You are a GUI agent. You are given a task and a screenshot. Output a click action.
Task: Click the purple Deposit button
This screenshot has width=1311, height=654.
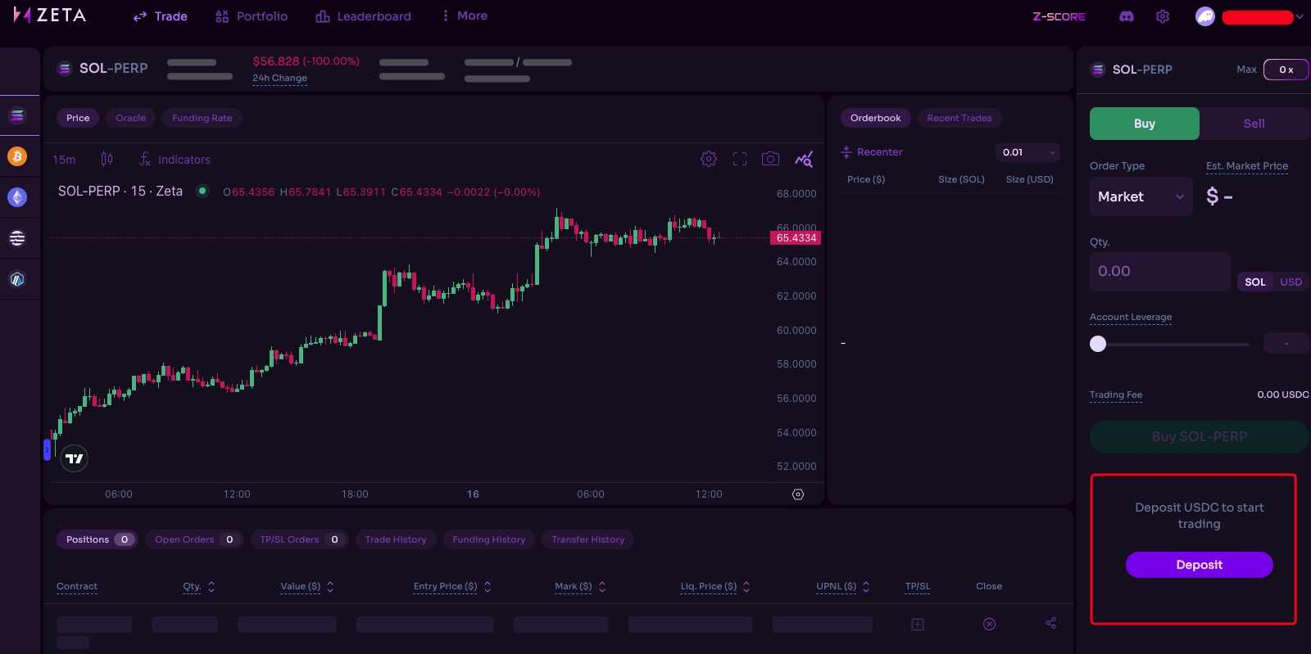pos(1199,565)
